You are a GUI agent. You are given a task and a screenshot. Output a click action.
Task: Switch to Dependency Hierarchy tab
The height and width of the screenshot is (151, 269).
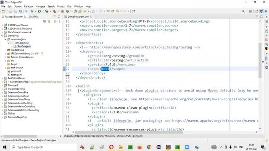pyautogui.click(x=103, y=136)
